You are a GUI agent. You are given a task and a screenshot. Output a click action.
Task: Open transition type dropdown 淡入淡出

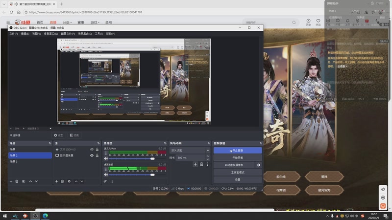(x=190, y=151)
